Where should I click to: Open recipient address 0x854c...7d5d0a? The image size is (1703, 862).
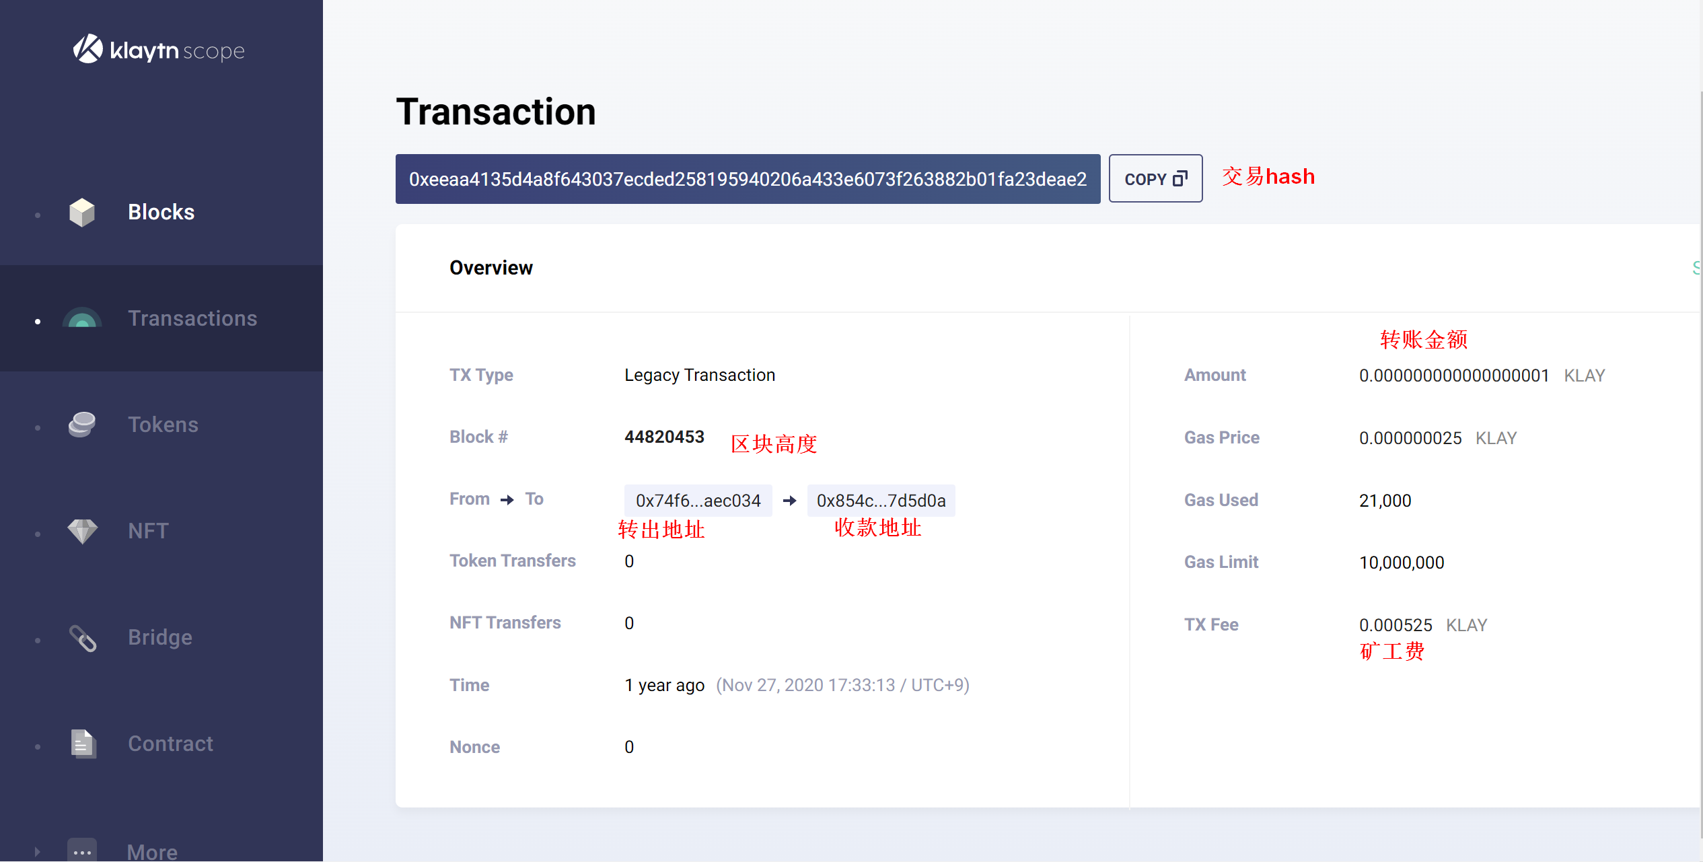coord(880,501)
